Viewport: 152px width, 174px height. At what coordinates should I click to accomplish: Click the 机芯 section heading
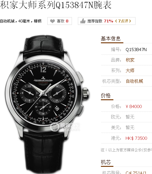tap(106, 162)
